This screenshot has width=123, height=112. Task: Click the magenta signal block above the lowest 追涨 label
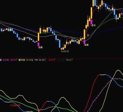click(38, 44)
